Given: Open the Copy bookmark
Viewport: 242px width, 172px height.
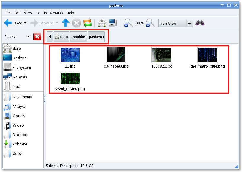Looking at the screenshot, I should coord(23,153).
